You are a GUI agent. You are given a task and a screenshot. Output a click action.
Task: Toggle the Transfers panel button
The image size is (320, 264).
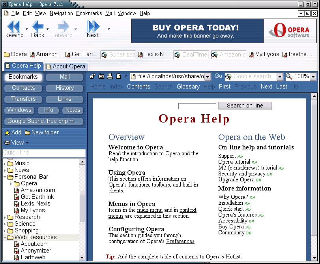click(23, 99)
